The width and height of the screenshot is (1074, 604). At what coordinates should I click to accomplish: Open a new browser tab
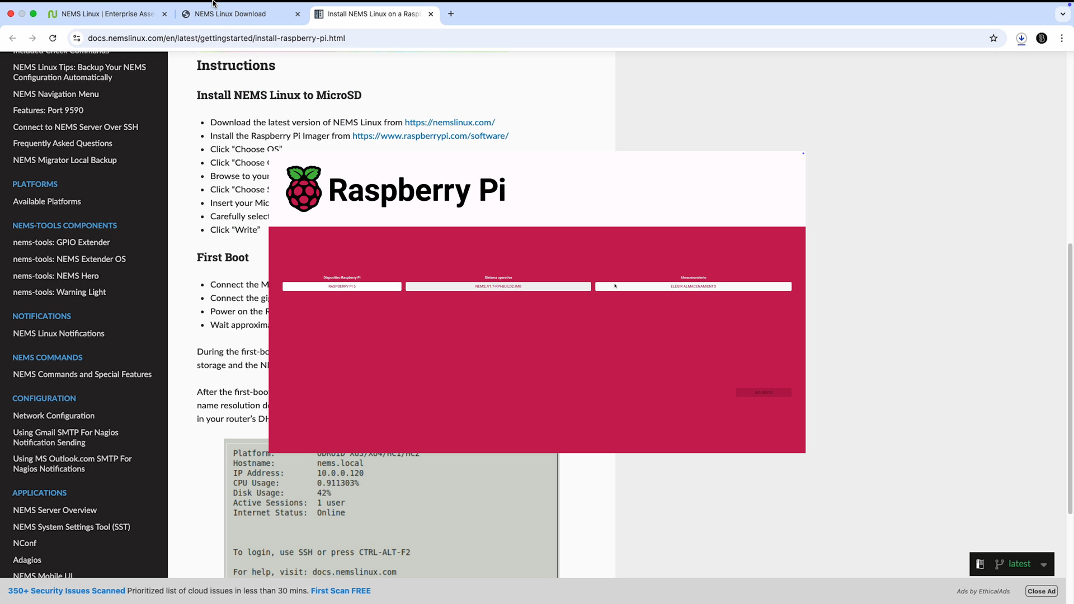(x=451, y=14)
